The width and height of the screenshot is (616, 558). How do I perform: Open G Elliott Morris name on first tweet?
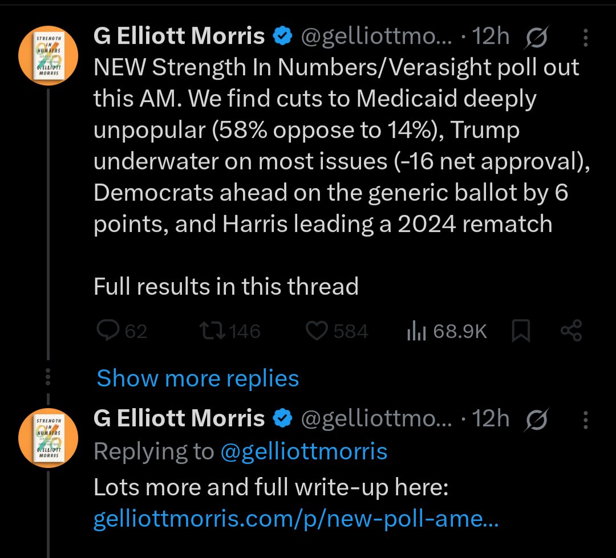click(x=179, y=36)
